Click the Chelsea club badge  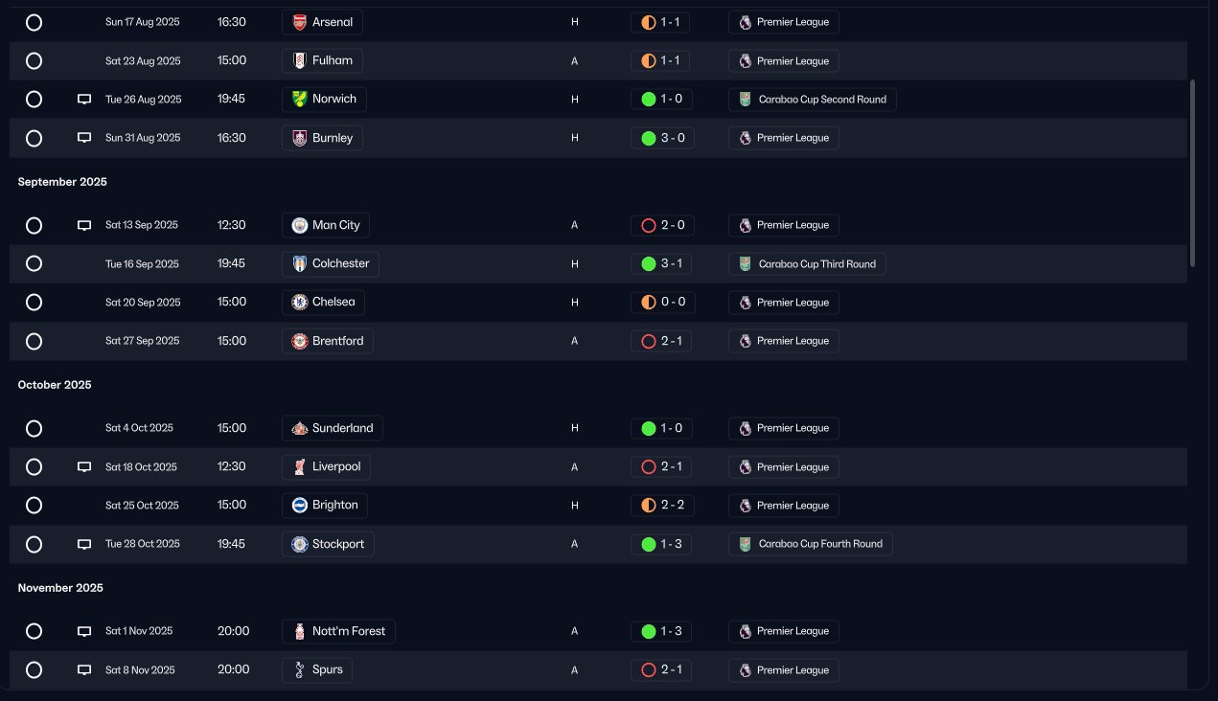point(300,303)
